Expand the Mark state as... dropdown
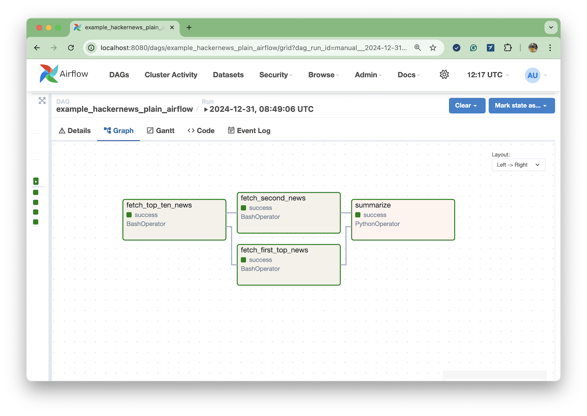 pos(521,106)
